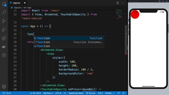Click the 'moveBall' identifier on line 30

pos(89,89)
